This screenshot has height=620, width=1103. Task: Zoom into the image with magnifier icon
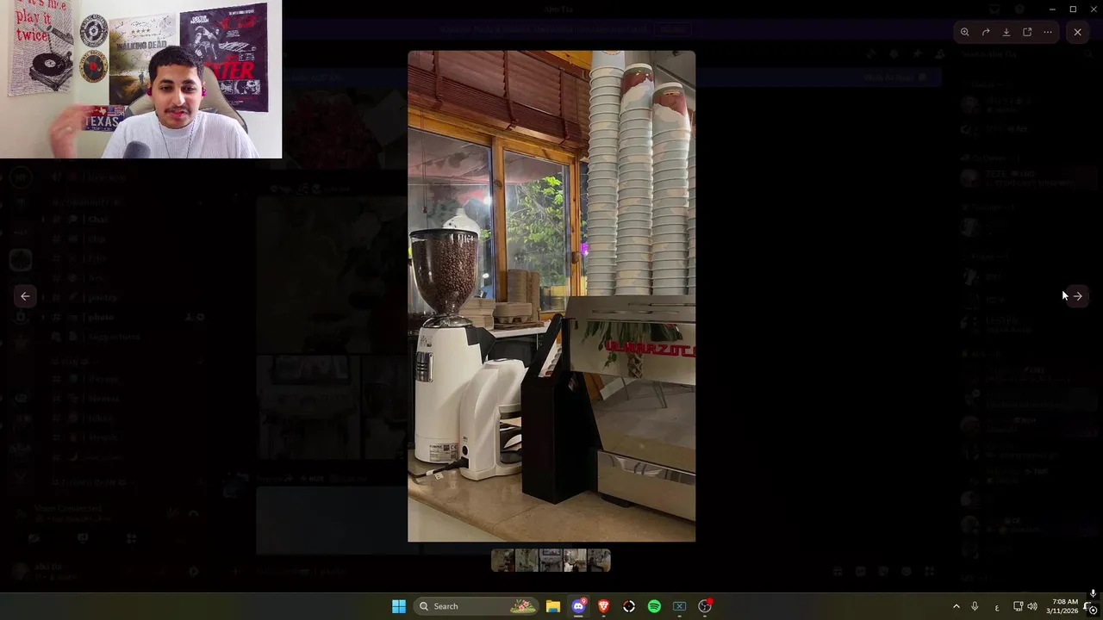coord(965,32)
